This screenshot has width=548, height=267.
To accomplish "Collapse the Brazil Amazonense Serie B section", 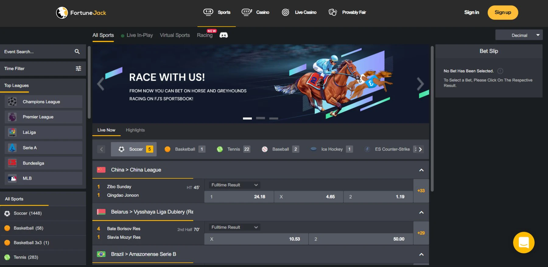I will coord(421,254).
